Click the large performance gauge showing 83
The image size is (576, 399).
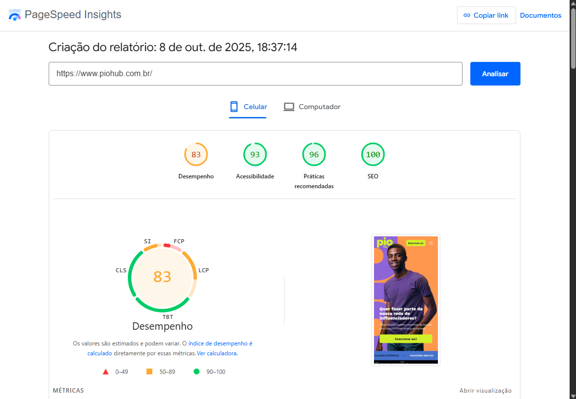coord(162,277)
